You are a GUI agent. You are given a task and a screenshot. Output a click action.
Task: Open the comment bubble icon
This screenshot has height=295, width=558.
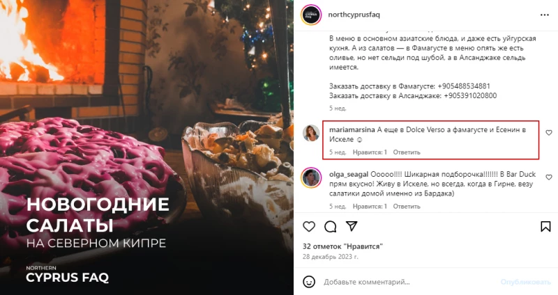click(x=330, y=227)
